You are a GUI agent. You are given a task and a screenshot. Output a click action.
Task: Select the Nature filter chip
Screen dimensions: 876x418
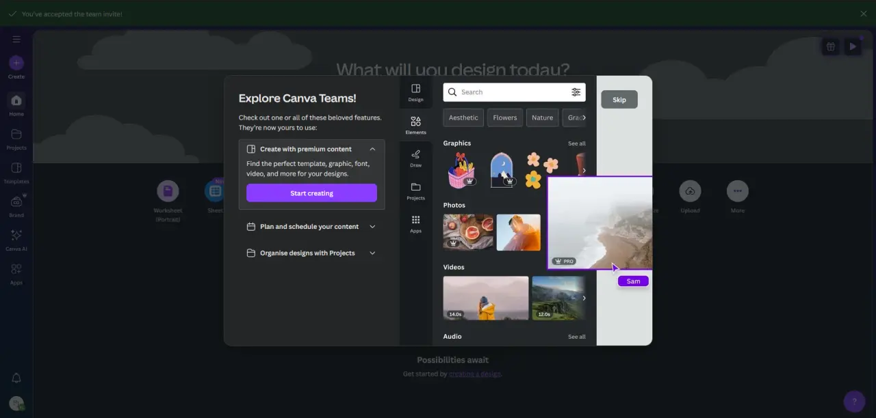coord(542,117)
